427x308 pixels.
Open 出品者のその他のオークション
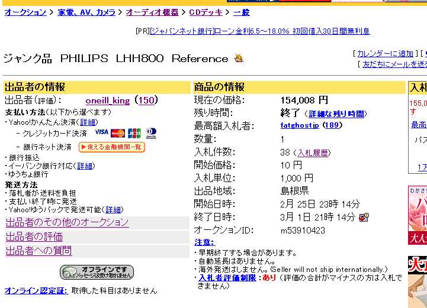coord(67,222)
